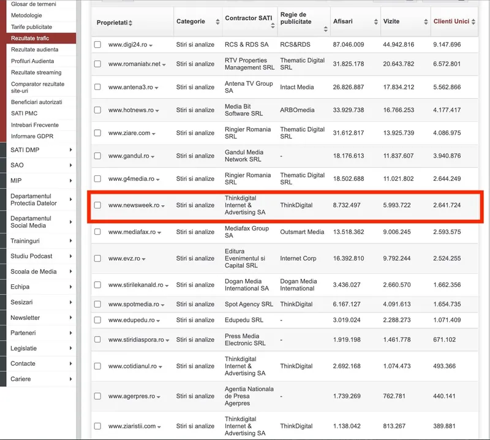Screen dimensions: 490x440
Task: Sort table by Proprietati column arrows
Action: point(130,23)
